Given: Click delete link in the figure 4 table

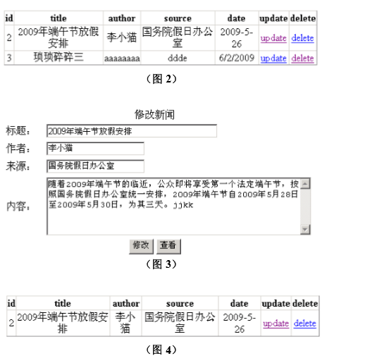Looking at the screenshot, I should click(305, 324).
